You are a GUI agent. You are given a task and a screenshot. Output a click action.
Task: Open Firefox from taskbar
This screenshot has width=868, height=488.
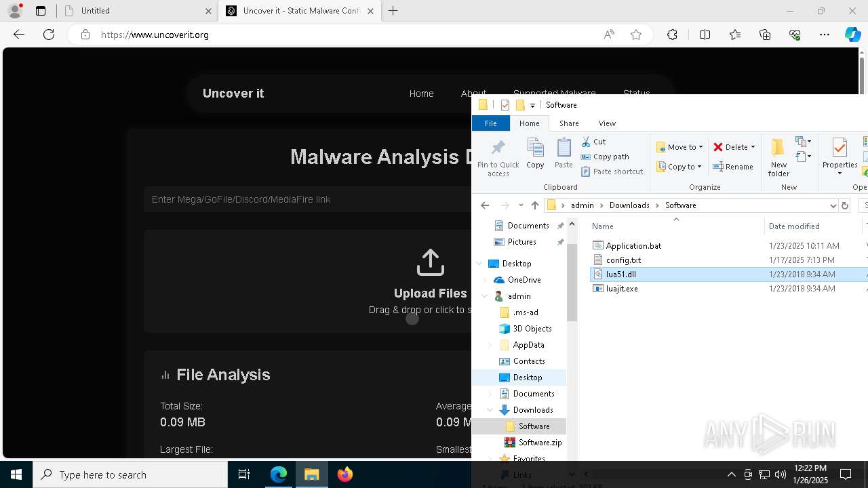coord(345,474)
